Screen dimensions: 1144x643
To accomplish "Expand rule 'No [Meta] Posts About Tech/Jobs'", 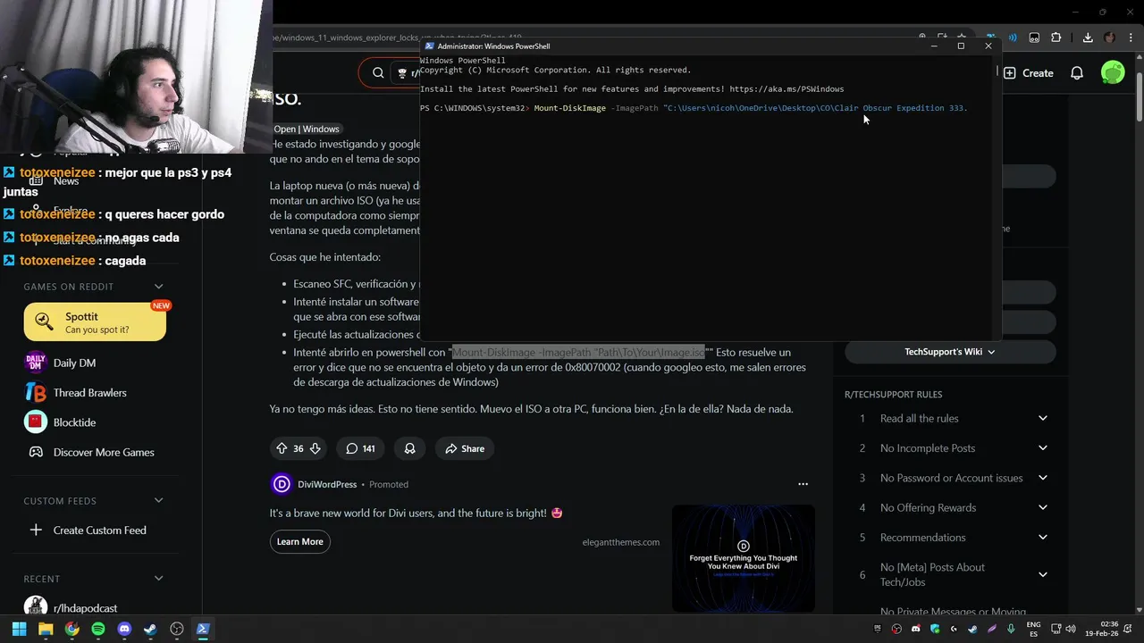I will [1042, 574].
